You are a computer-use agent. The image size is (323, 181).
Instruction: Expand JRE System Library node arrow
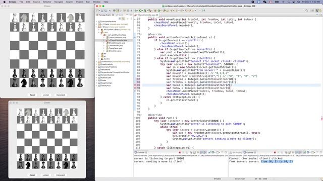pos(99,30)
